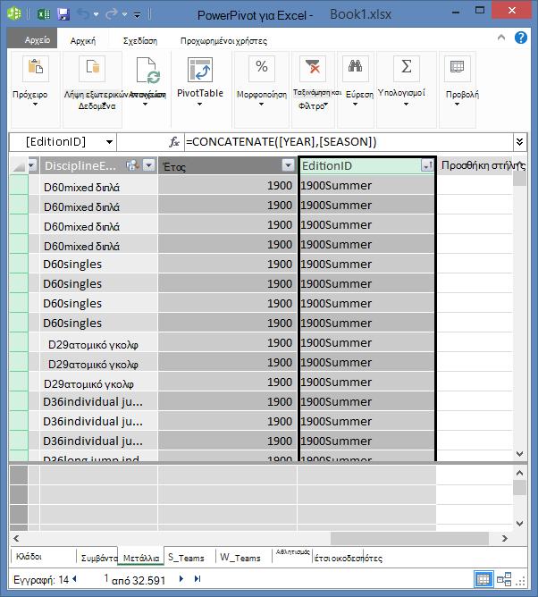
Task: Click the horizontal scrollbar thumb
Action: click(x=409, y=538)
